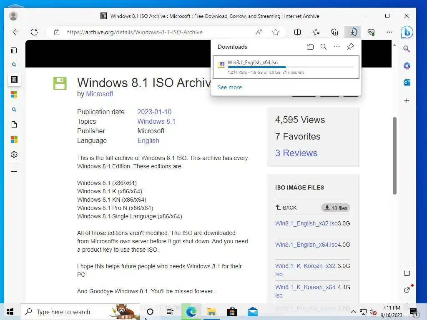Search downloads magnifier icon
The width and height of the screenshot is (427, 320).
[x=324, y=47]
